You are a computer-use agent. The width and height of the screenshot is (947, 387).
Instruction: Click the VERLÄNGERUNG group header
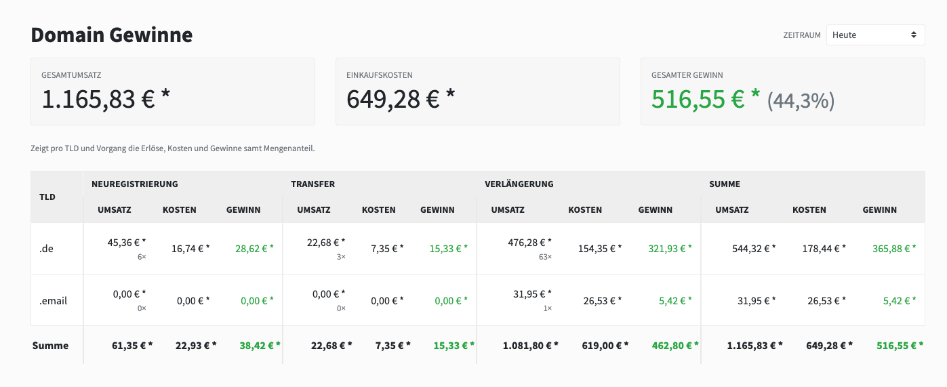tap(519, 184)
